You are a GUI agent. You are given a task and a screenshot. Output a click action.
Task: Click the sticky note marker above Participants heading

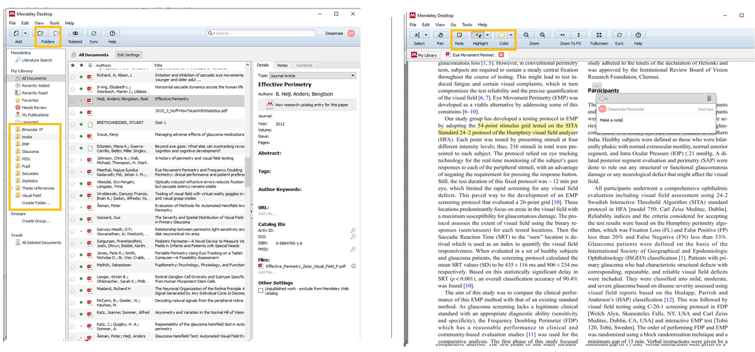597,86
